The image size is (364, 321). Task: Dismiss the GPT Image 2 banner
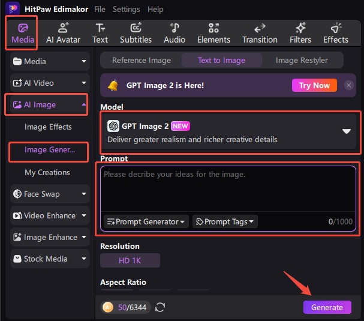tap(348, 85)
